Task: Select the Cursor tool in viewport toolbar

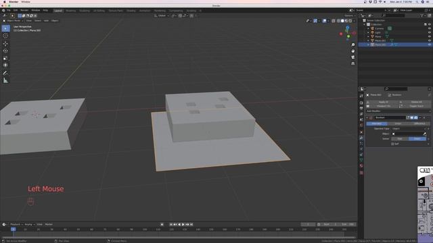Action: pos(5,36)
